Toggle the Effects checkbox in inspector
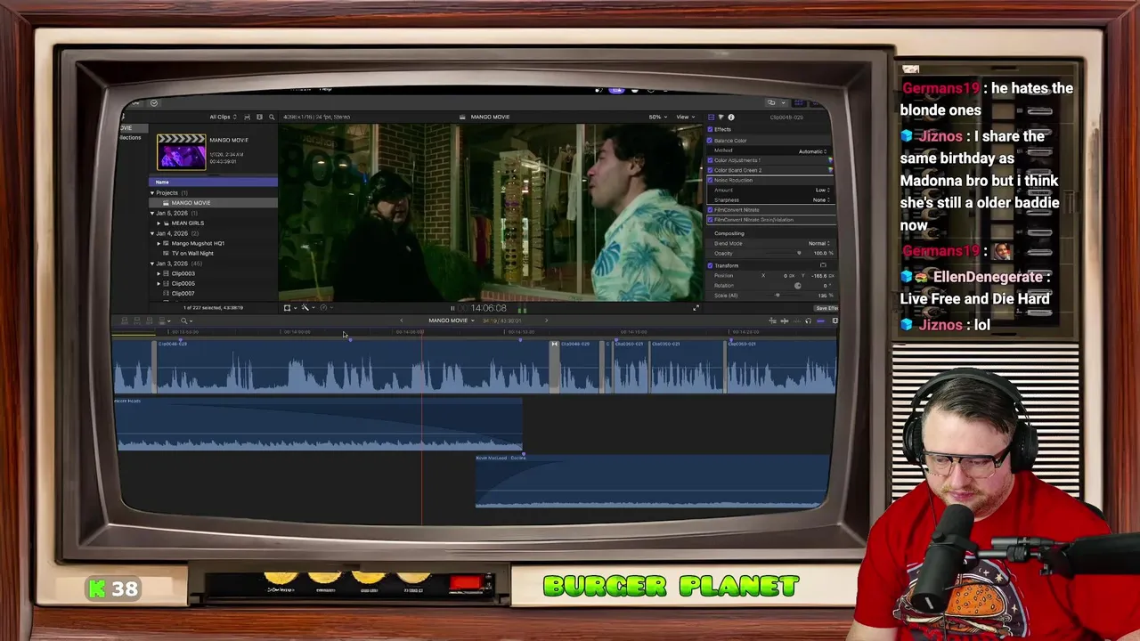 710,129
